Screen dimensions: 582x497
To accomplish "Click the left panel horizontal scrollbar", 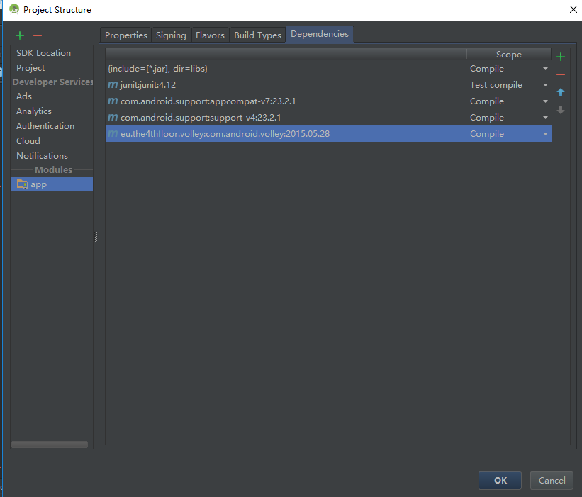I will 50,445.
